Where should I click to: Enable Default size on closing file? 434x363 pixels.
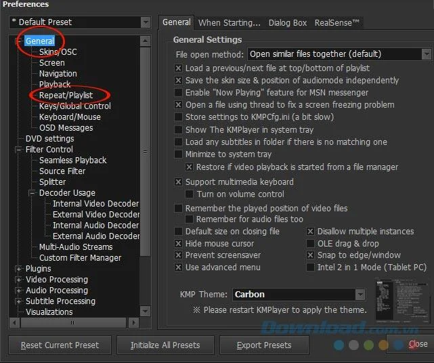click(178, 231)
